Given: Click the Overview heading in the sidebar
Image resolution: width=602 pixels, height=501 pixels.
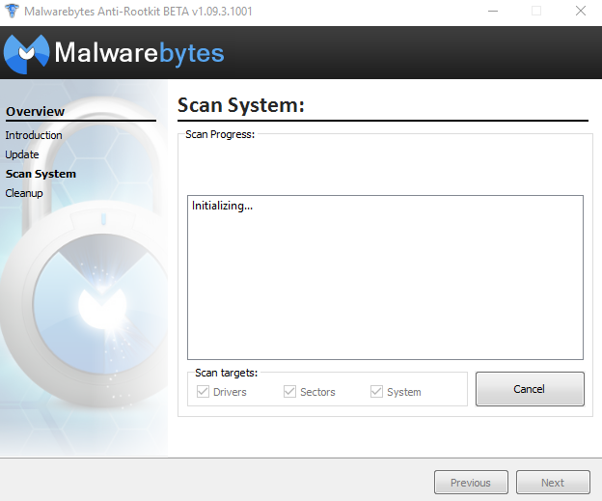Looking at the screenshot, I should [x=36, y=112].
